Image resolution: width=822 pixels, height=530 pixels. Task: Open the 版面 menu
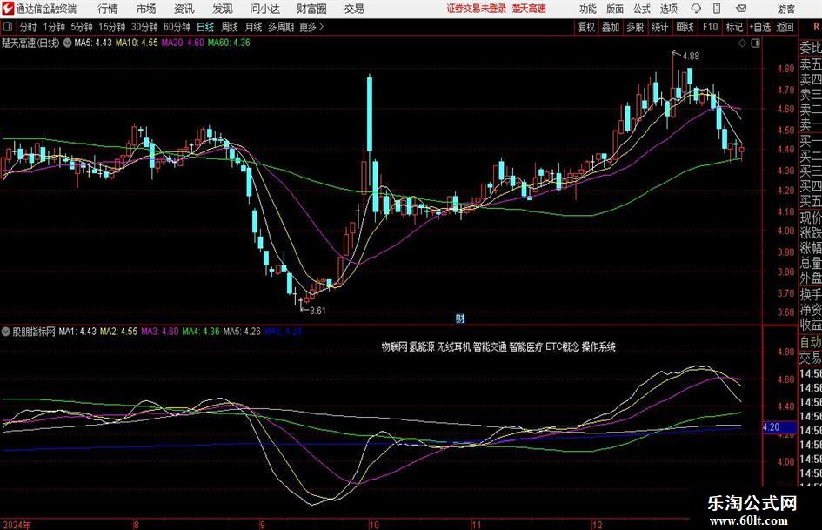tap(615, 9)
